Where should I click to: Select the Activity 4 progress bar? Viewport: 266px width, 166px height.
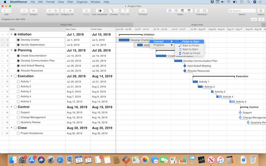[219, 97]
